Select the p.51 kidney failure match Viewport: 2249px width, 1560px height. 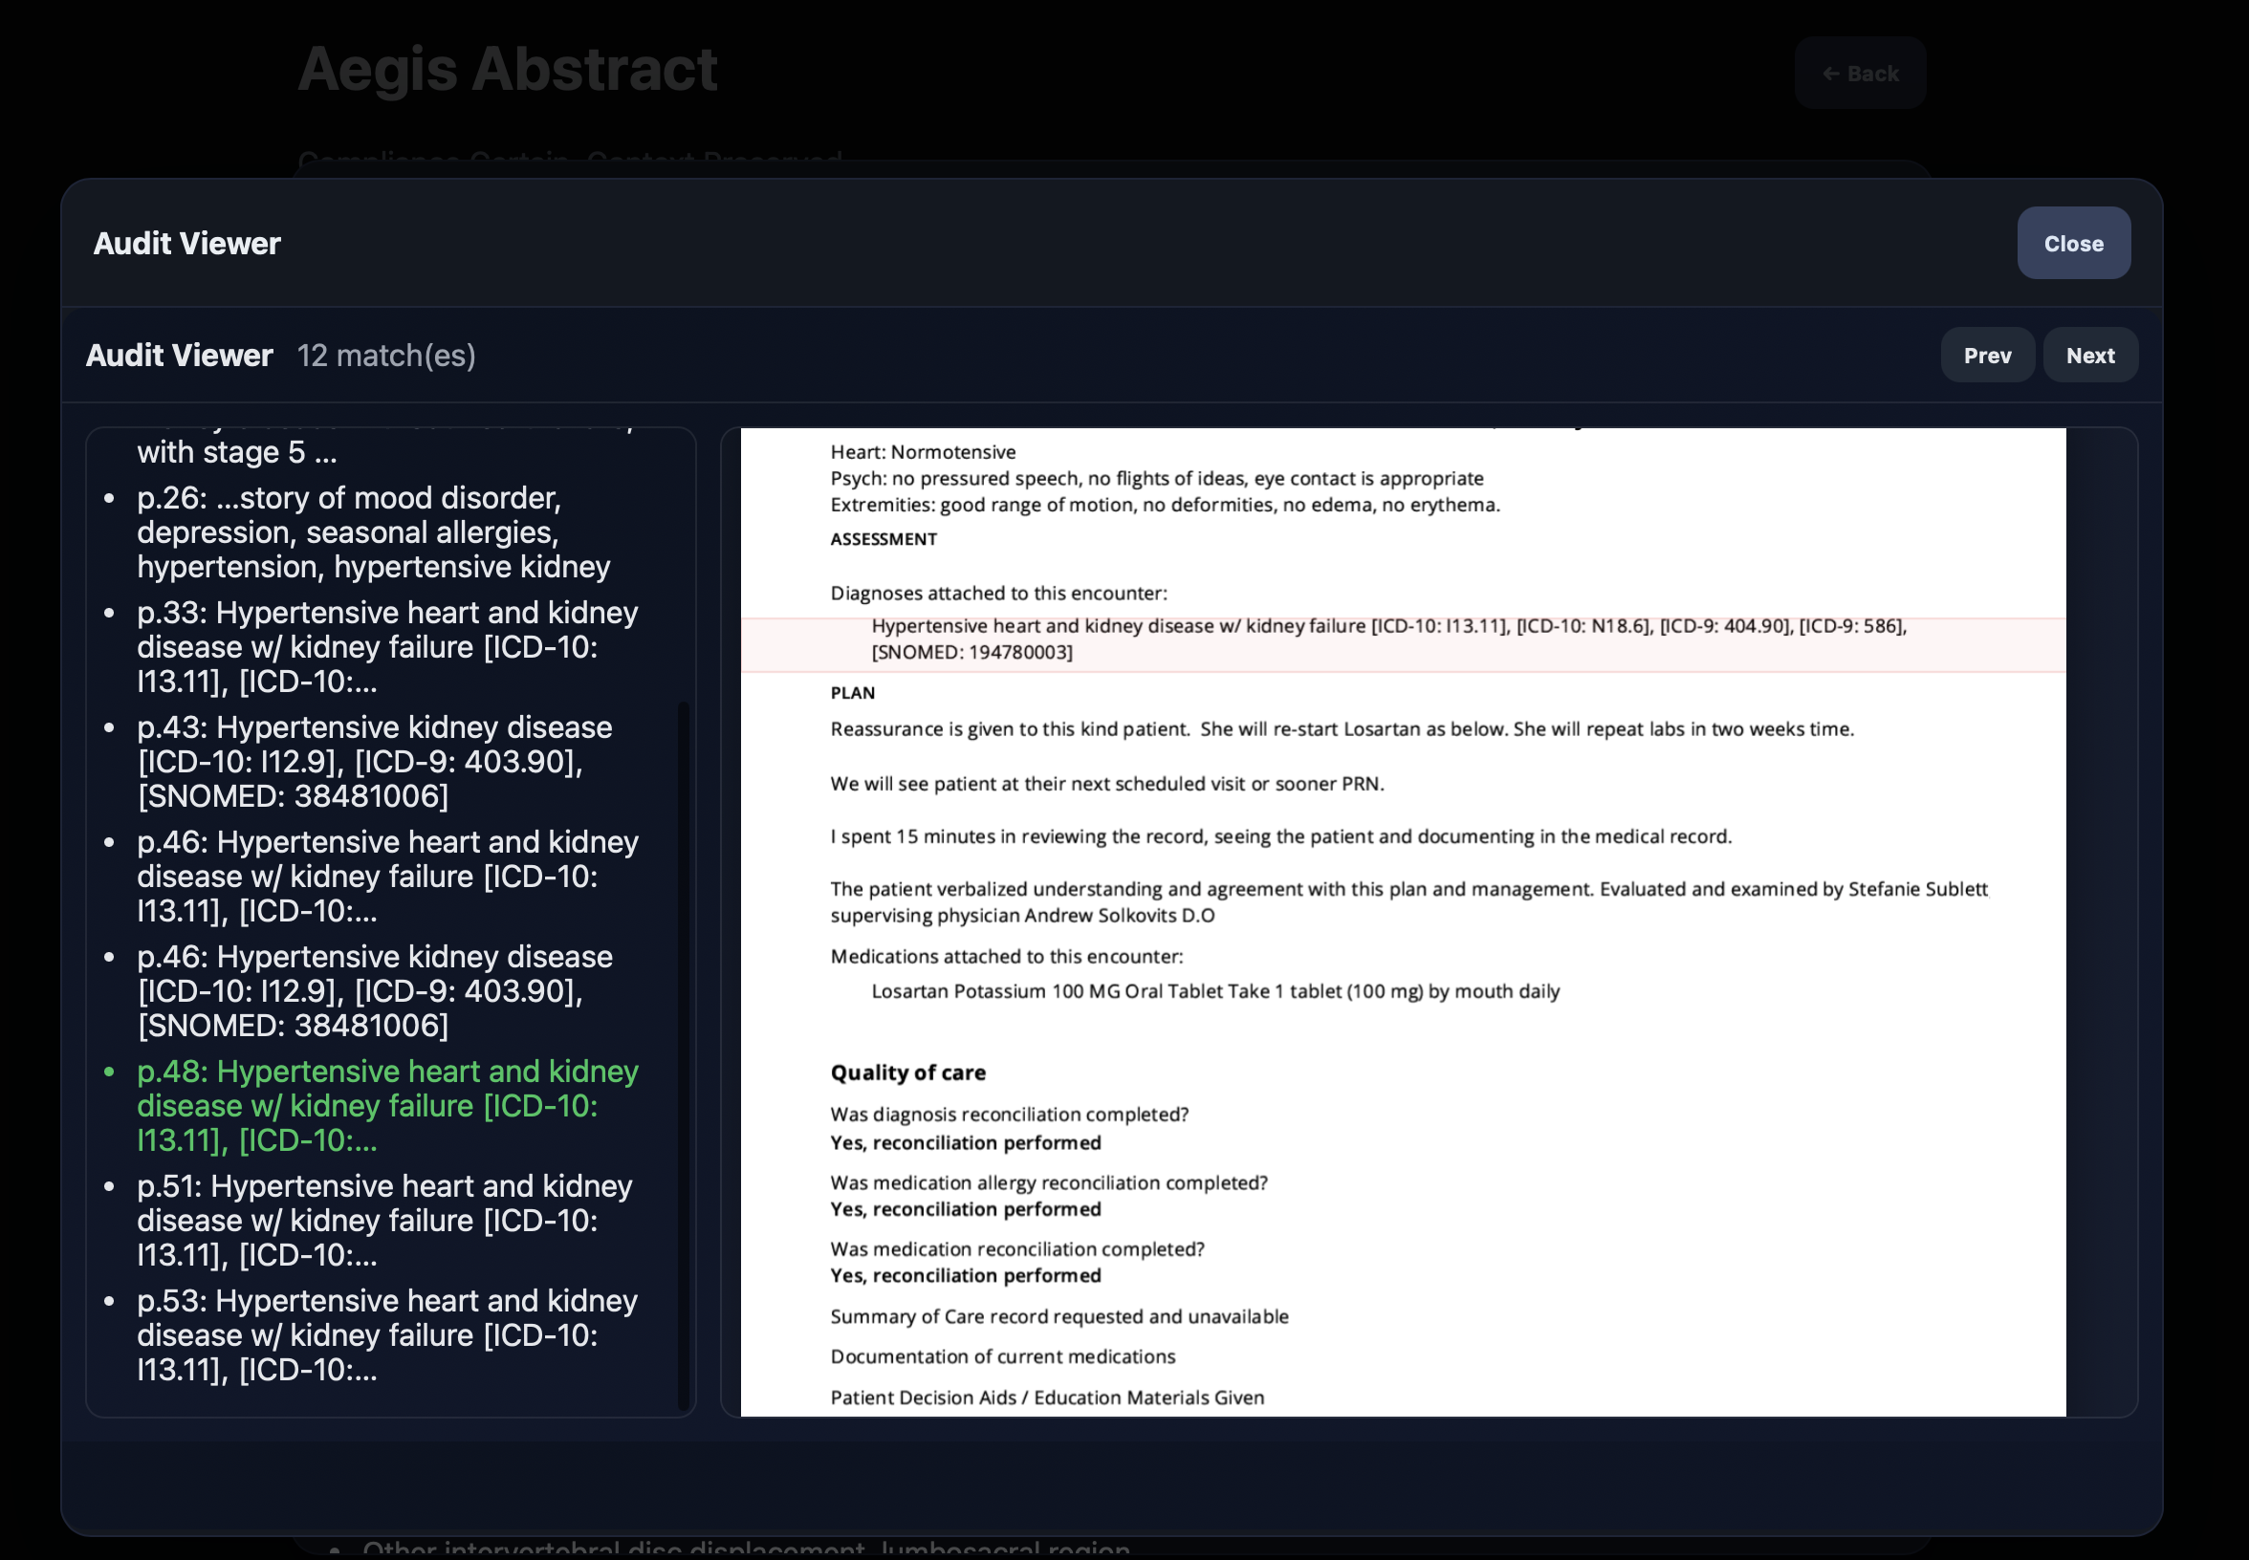click(386, 1220)
